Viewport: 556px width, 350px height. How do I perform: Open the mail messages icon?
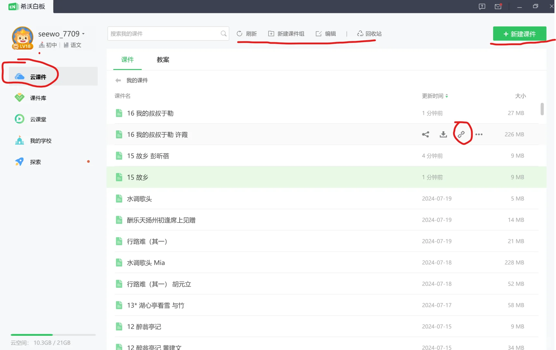(x=498, y=6)
